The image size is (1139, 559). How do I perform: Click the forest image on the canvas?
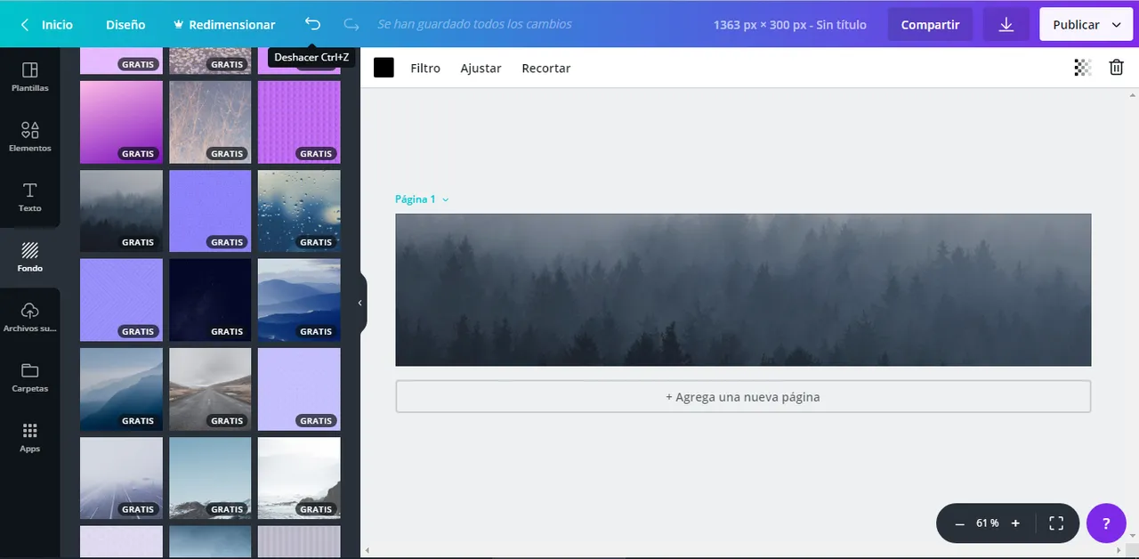tap(743, 289)
